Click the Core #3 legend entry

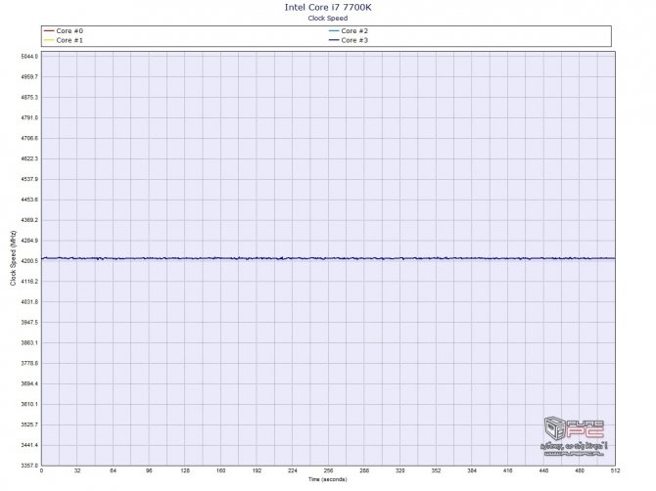click(349, 40)
